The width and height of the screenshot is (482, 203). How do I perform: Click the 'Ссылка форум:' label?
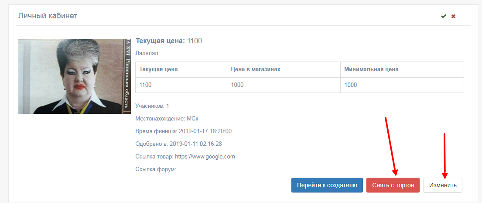pyautogui.click(x=156, y=169)
